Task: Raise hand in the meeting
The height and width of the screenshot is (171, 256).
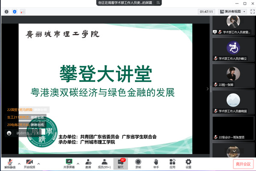Action: [x=156, y=164]
